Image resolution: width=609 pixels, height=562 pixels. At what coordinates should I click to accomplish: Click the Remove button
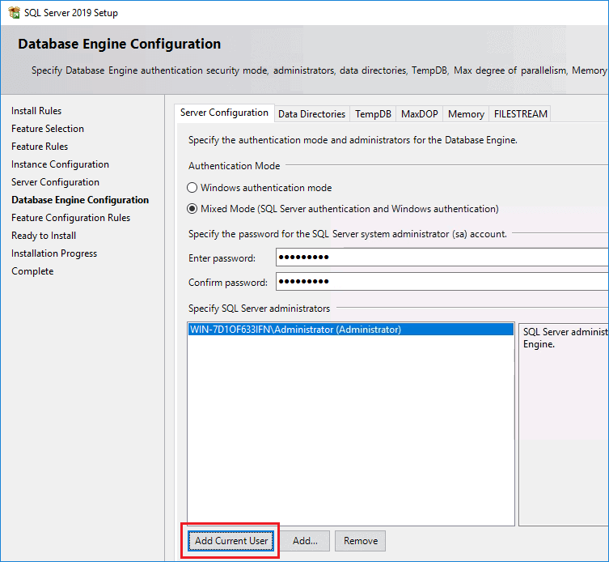361,541
